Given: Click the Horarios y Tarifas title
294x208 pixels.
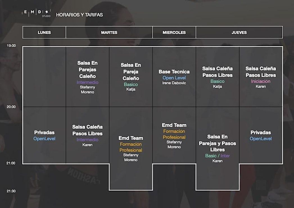Looking at the screenshot, I should pos(79,15).
